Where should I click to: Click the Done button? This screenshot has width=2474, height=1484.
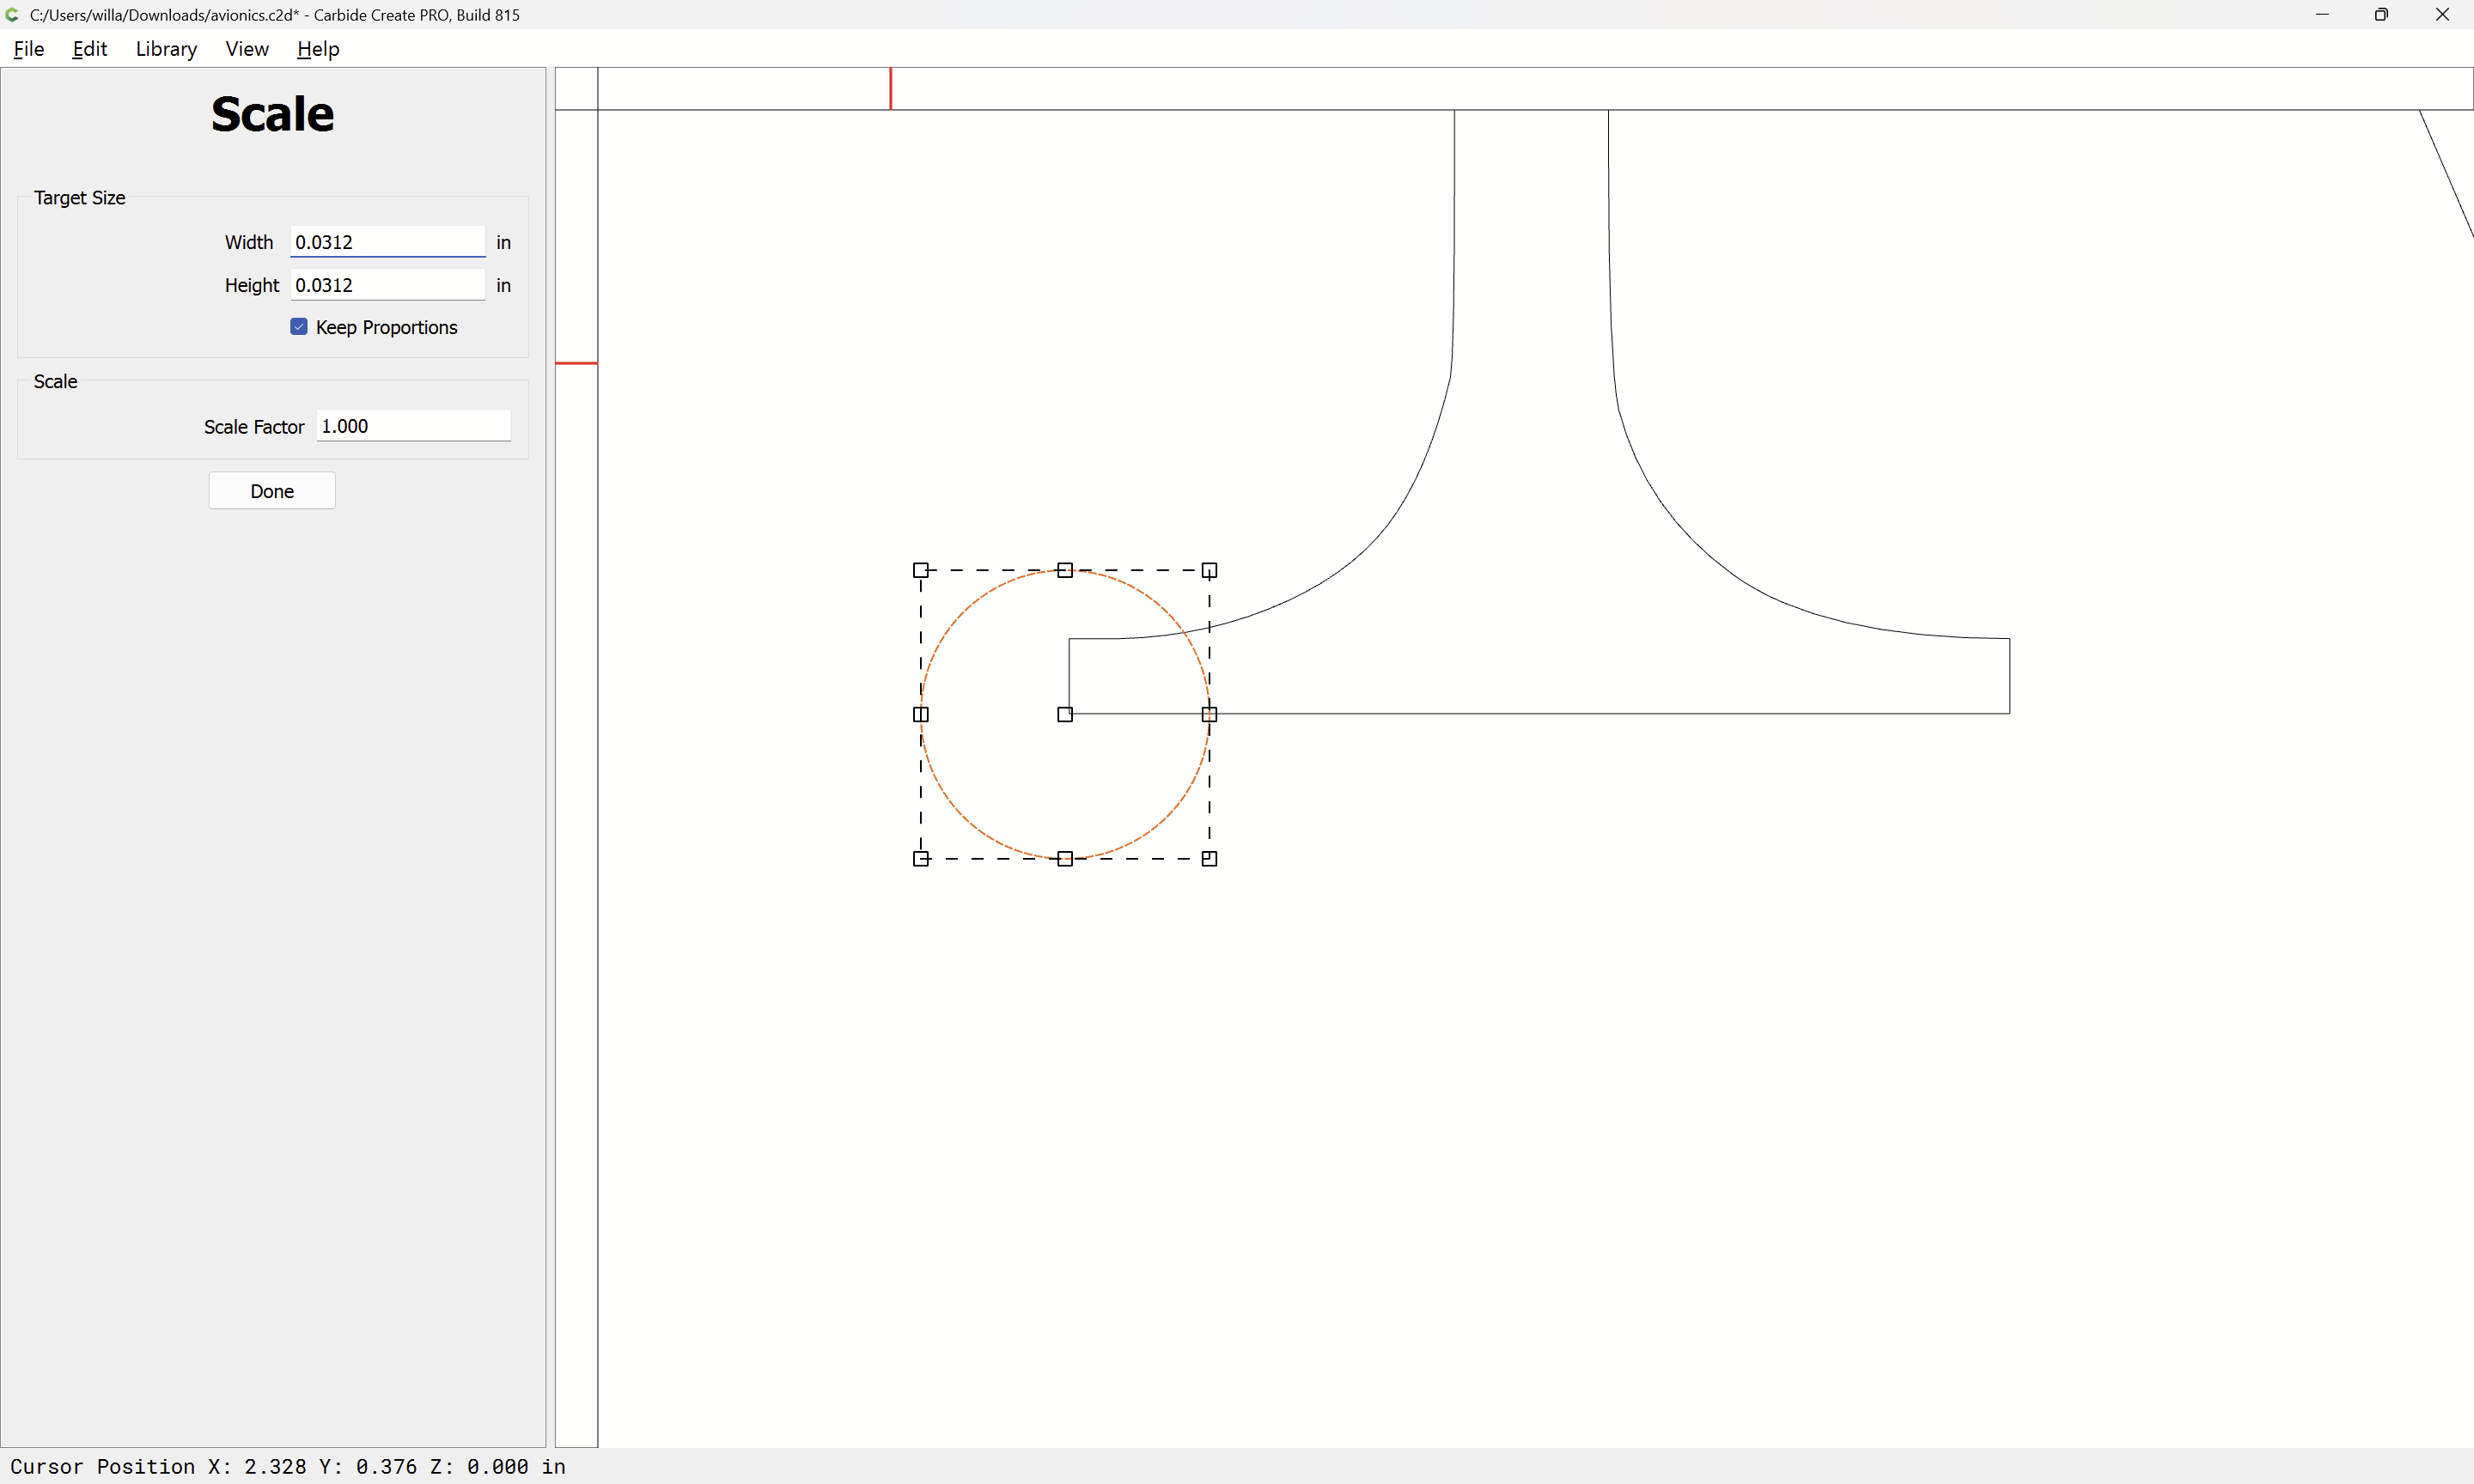pyautogui.click(x=272, y=491)
